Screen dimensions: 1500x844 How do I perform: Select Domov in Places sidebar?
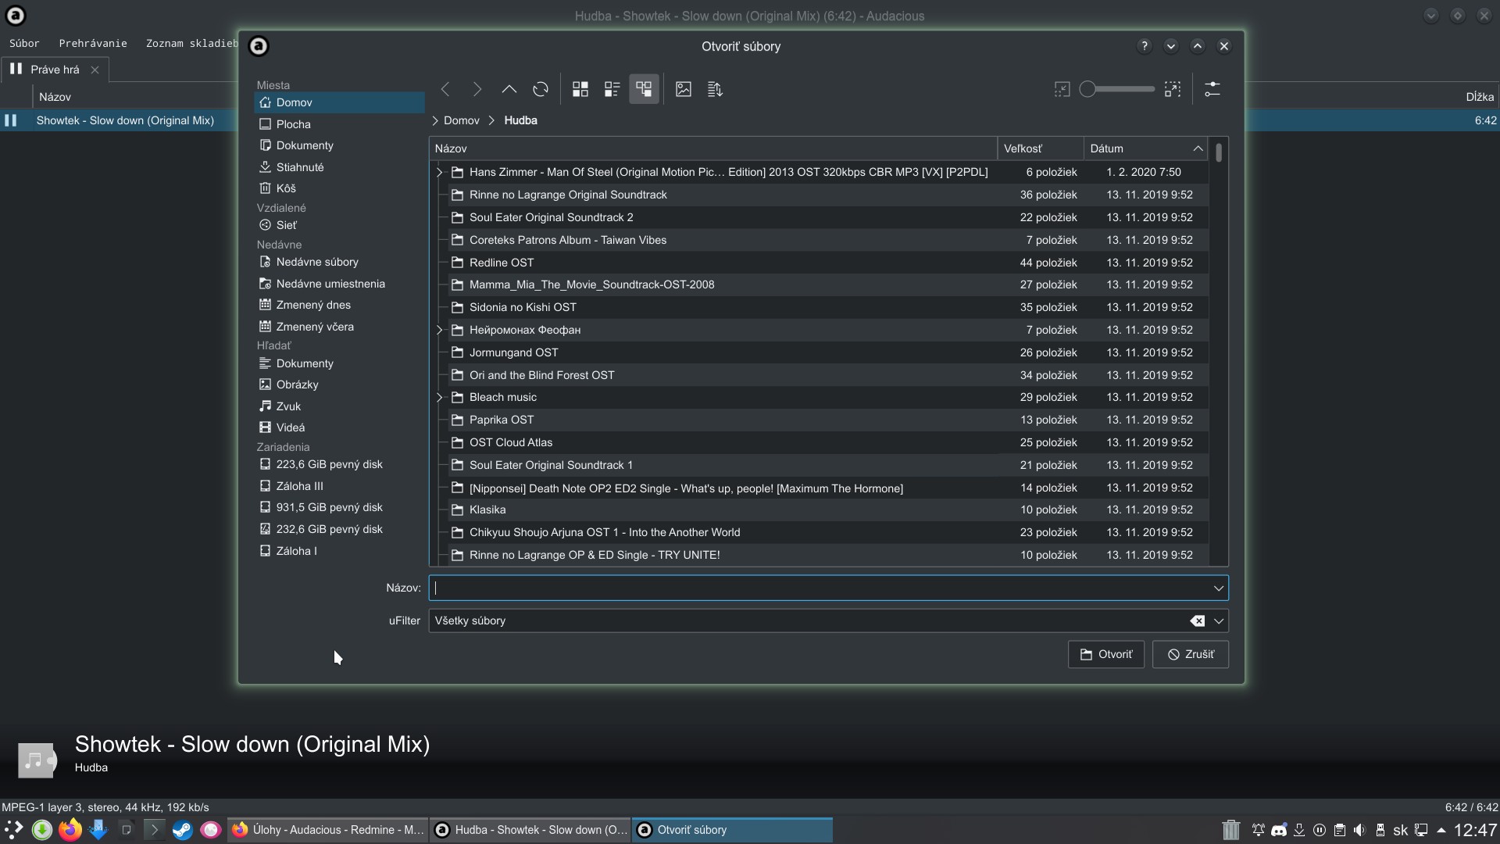(339, 102)
